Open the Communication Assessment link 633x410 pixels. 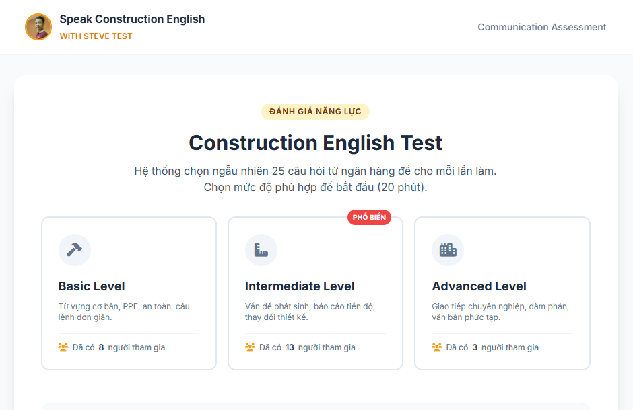tap(541, 27)
